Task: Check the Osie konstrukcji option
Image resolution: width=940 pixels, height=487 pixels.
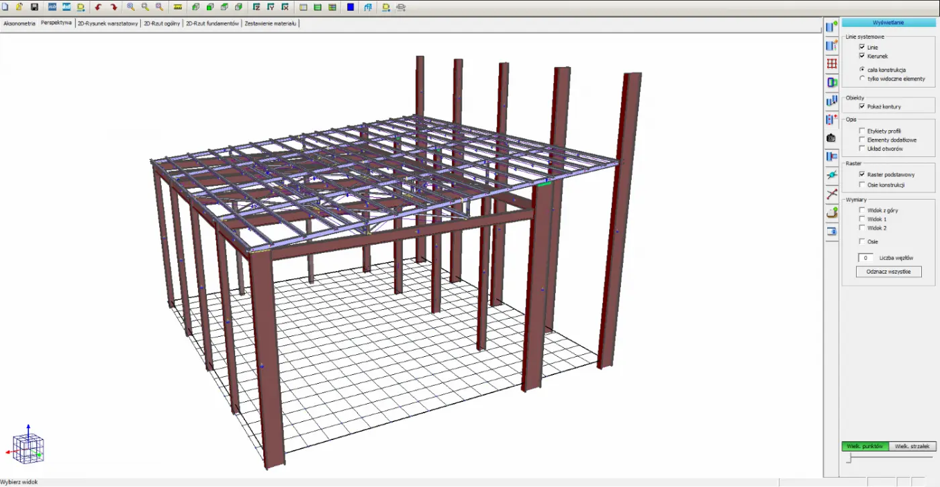Action: [x=861, y=184]
